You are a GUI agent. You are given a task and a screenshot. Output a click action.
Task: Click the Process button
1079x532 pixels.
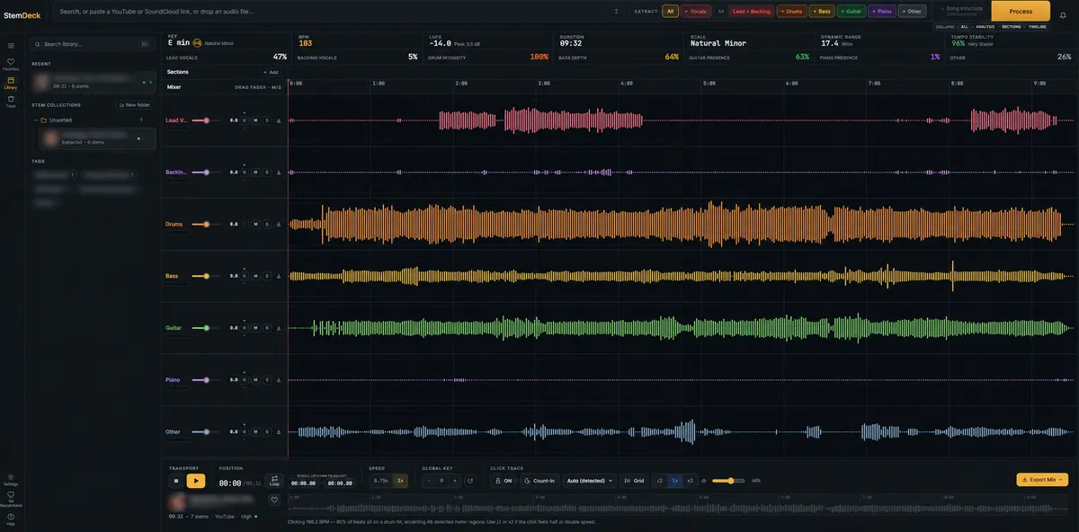pos(1021,11)
